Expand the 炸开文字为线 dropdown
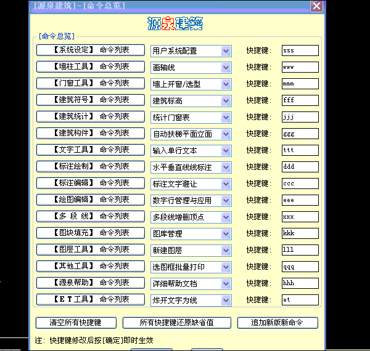This screenshot has height=351, width=370. point(226,300)
